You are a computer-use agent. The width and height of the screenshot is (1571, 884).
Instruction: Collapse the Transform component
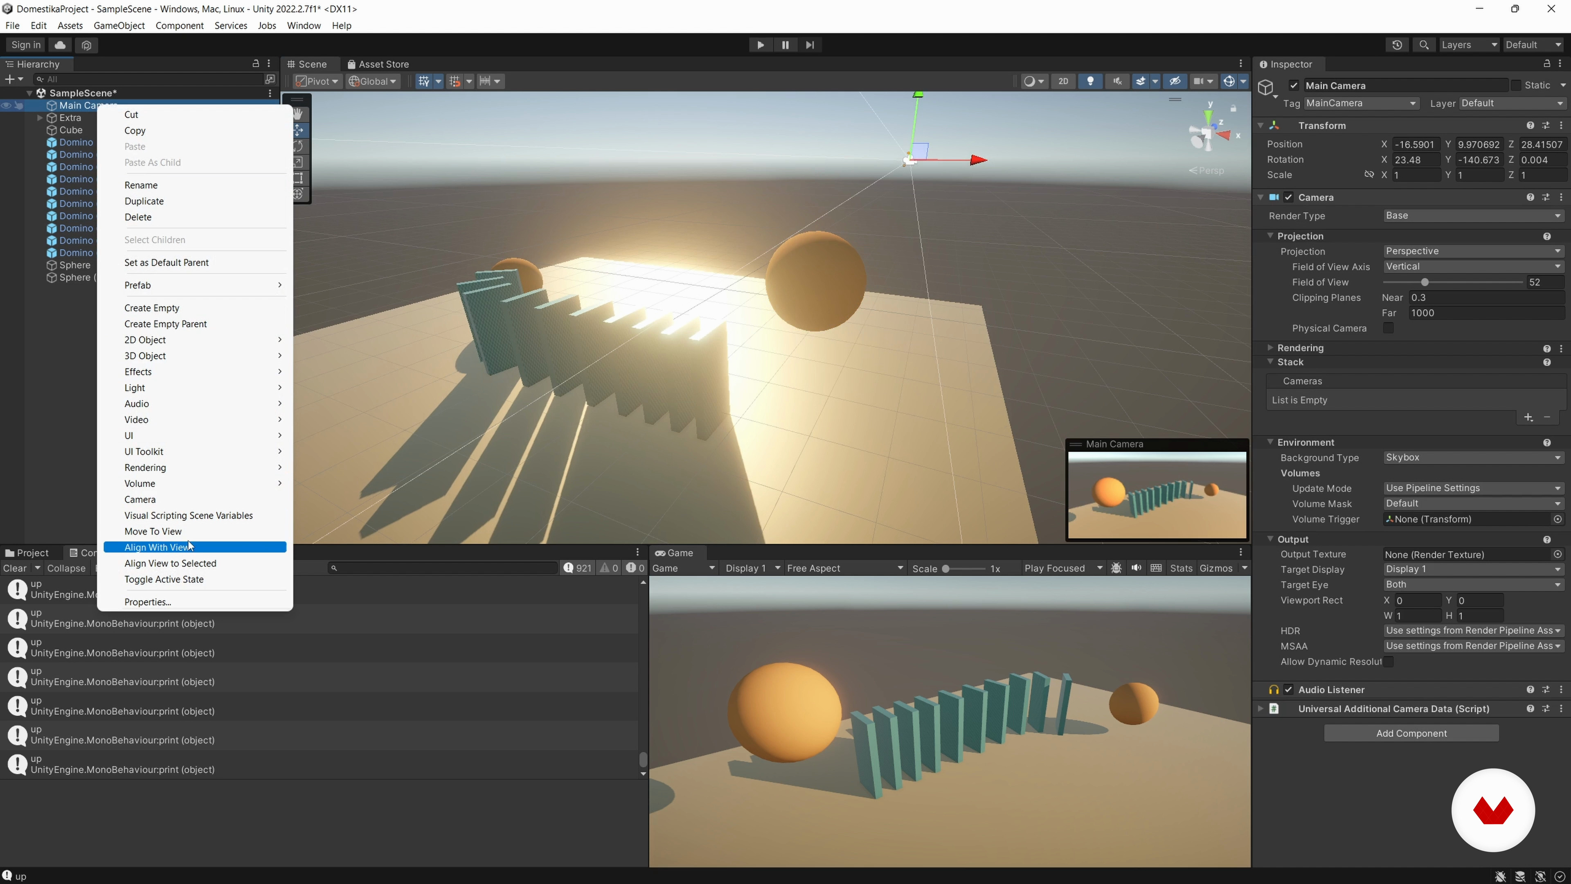[1260, 125]
